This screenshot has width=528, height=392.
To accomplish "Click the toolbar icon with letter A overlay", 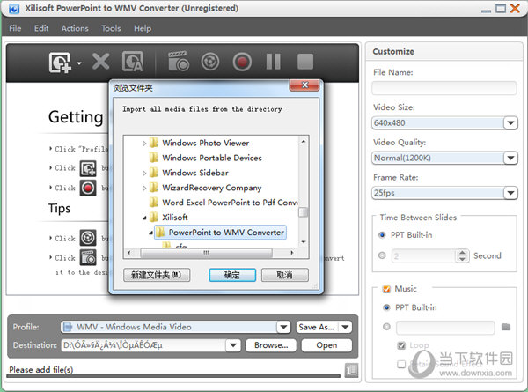I will pyautogui.click(x=132, y=62).
